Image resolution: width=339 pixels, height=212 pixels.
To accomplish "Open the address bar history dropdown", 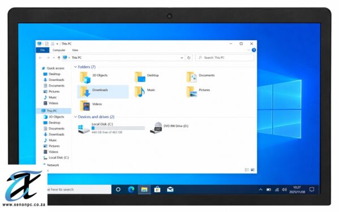I will point(181,58).
